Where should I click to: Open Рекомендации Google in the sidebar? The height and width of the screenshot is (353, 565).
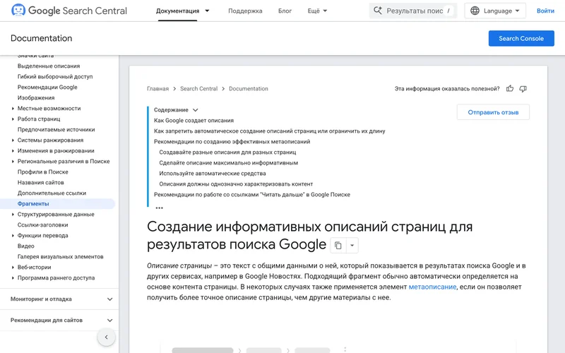coord(47,87)
